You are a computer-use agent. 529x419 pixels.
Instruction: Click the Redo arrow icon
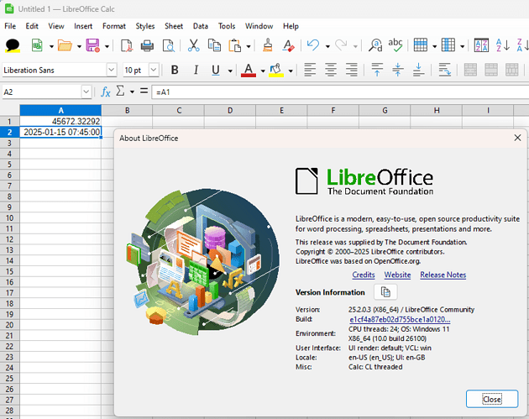341,45
